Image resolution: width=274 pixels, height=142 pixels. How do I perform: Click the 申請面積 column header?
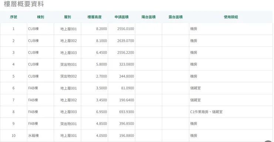coord(121,17)
